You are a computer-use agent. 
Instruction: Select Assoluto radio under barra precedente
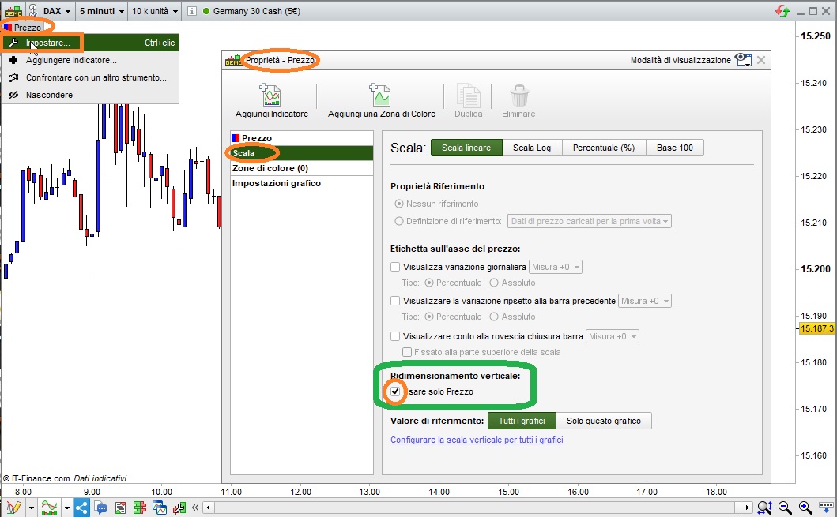click(x=494, y=317)
